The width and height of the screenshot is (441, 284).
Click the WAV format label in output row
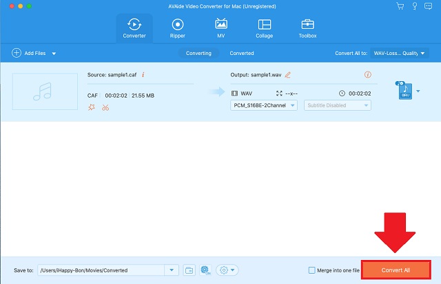coord(247,94)
